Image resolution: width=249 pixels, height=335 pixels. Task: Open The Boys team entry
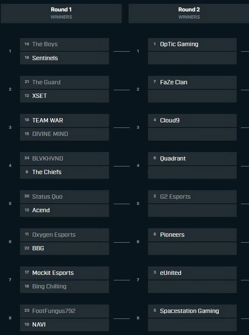pos(64,44)
